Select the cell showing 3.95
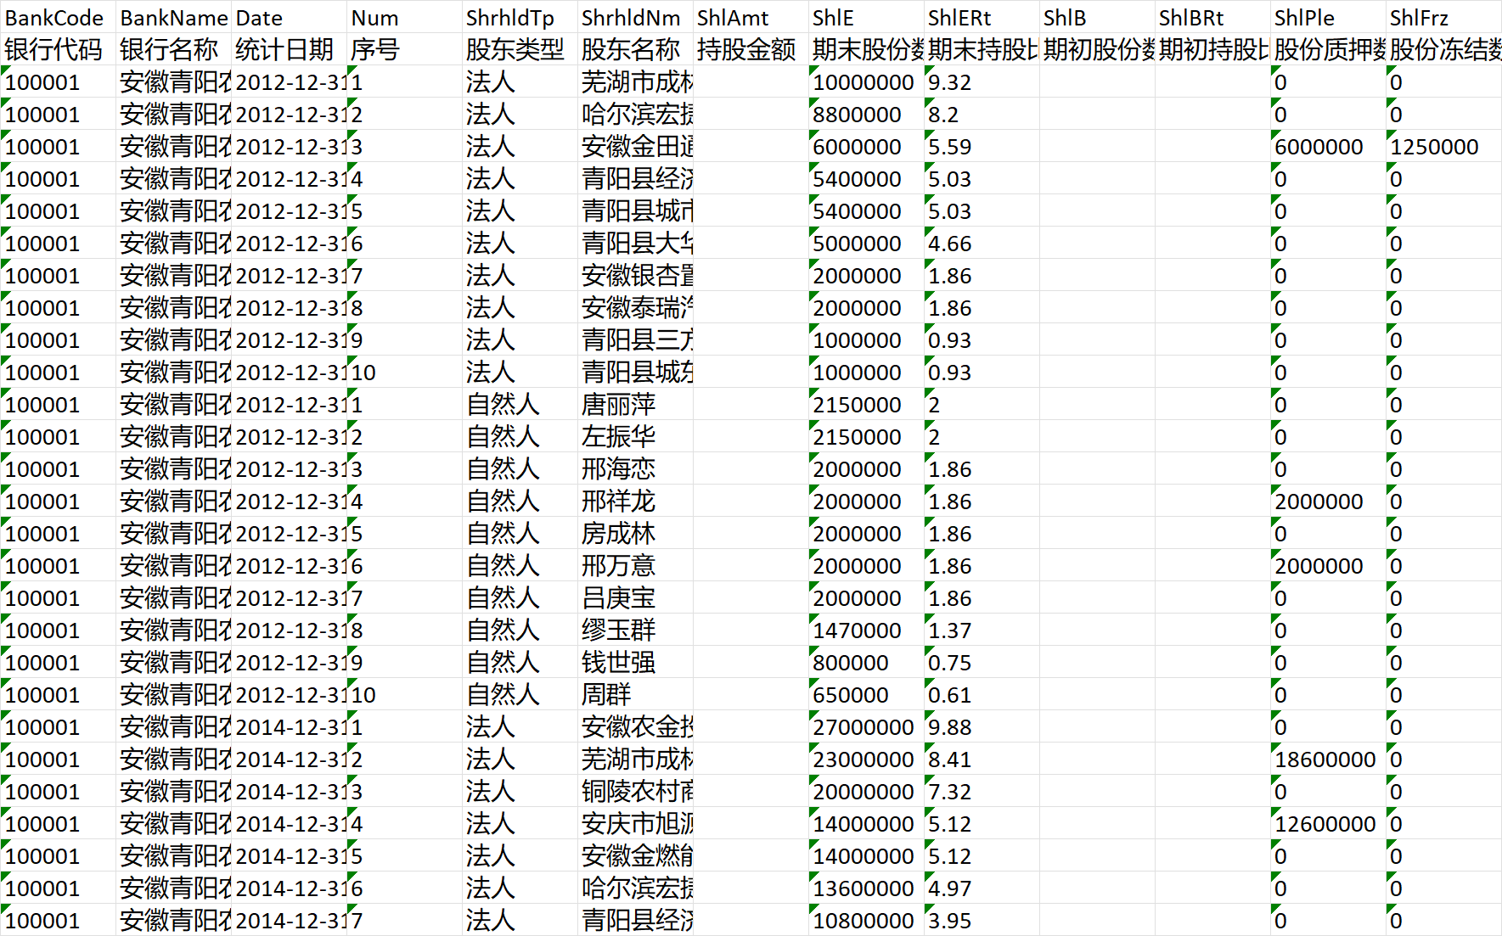The height and width of the screenshot is (936, 1502). pos(982,920)
